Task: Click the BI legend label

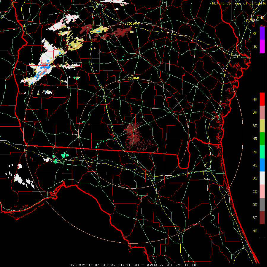Action: (x=255, y=218)
